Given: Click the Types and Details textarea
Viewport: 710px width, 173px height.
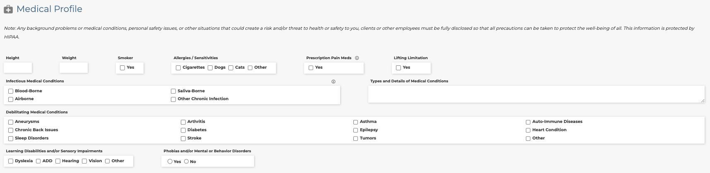Looking at the screenshot, I should 536,94.
